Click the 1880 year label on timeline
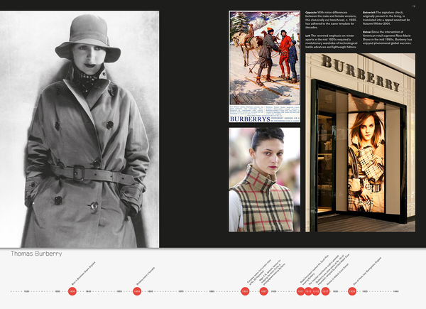Viewport: 426px width, 309px height. (212, 291)
